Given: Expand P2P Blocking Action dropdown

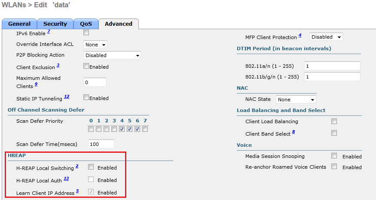Looking at the screenshot, I should pos(112,55).
